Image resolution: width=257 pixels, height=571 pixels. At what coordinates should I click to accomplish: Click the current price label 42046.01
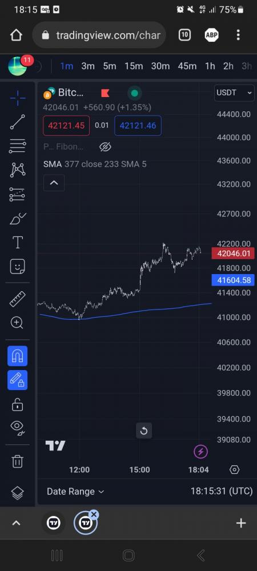pyautogui.click(x=233, y=254)
